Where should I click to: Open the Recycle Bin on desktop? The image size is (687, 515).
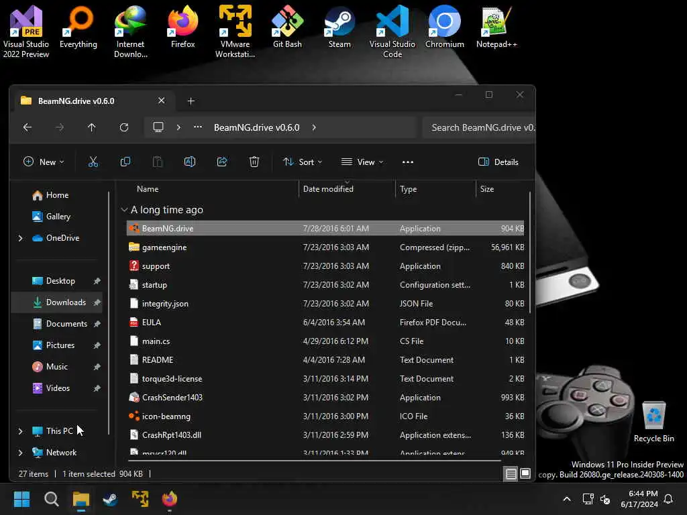point(653,422)
